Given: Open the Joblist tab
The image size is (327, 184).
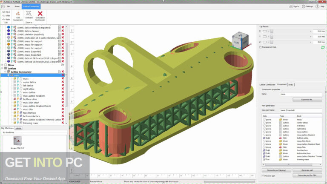Looking at the screenshot, I should coord(18,128).
